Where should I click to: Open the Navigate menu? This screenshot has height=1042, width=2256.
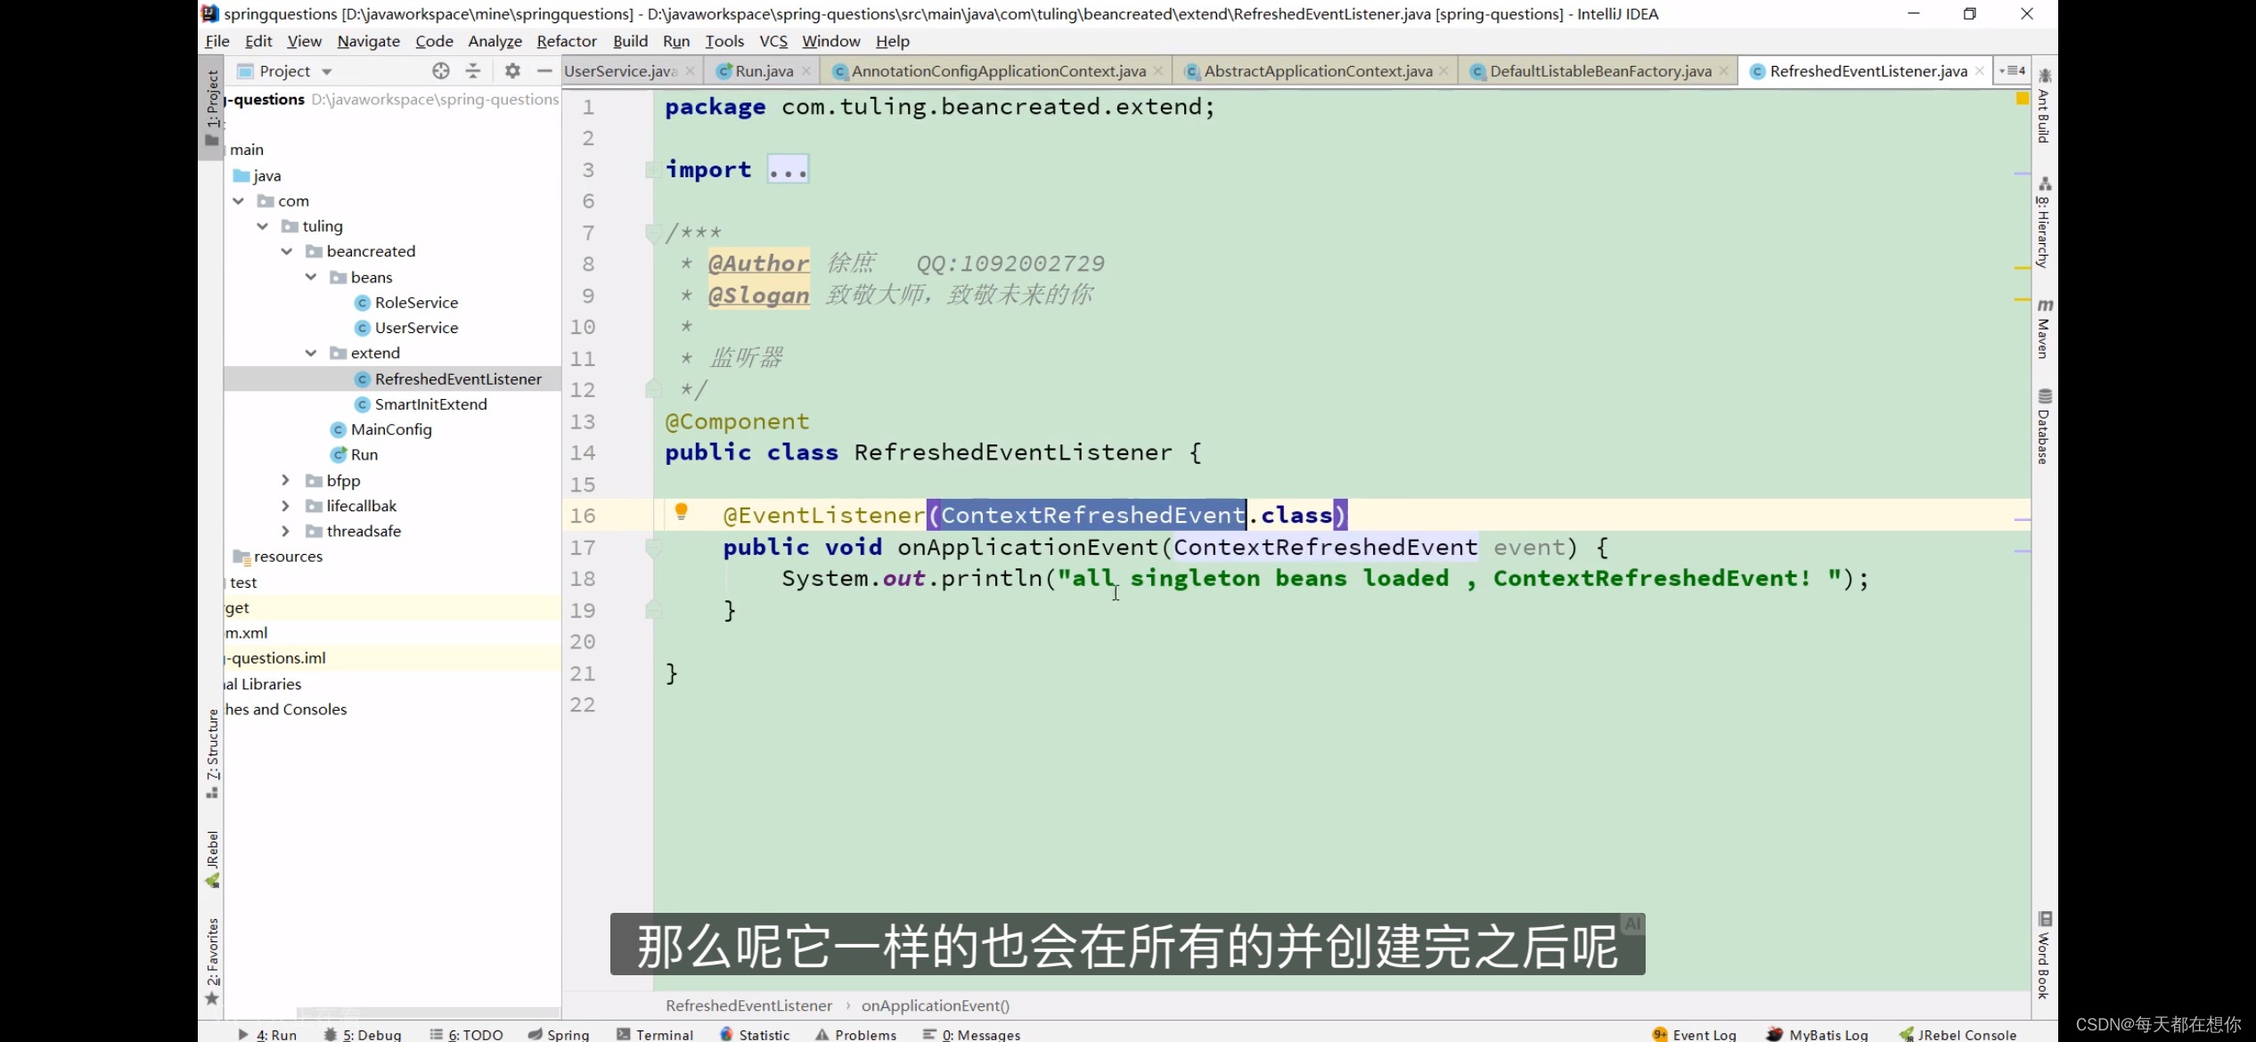pyautogui.click(x=369, y=41)
